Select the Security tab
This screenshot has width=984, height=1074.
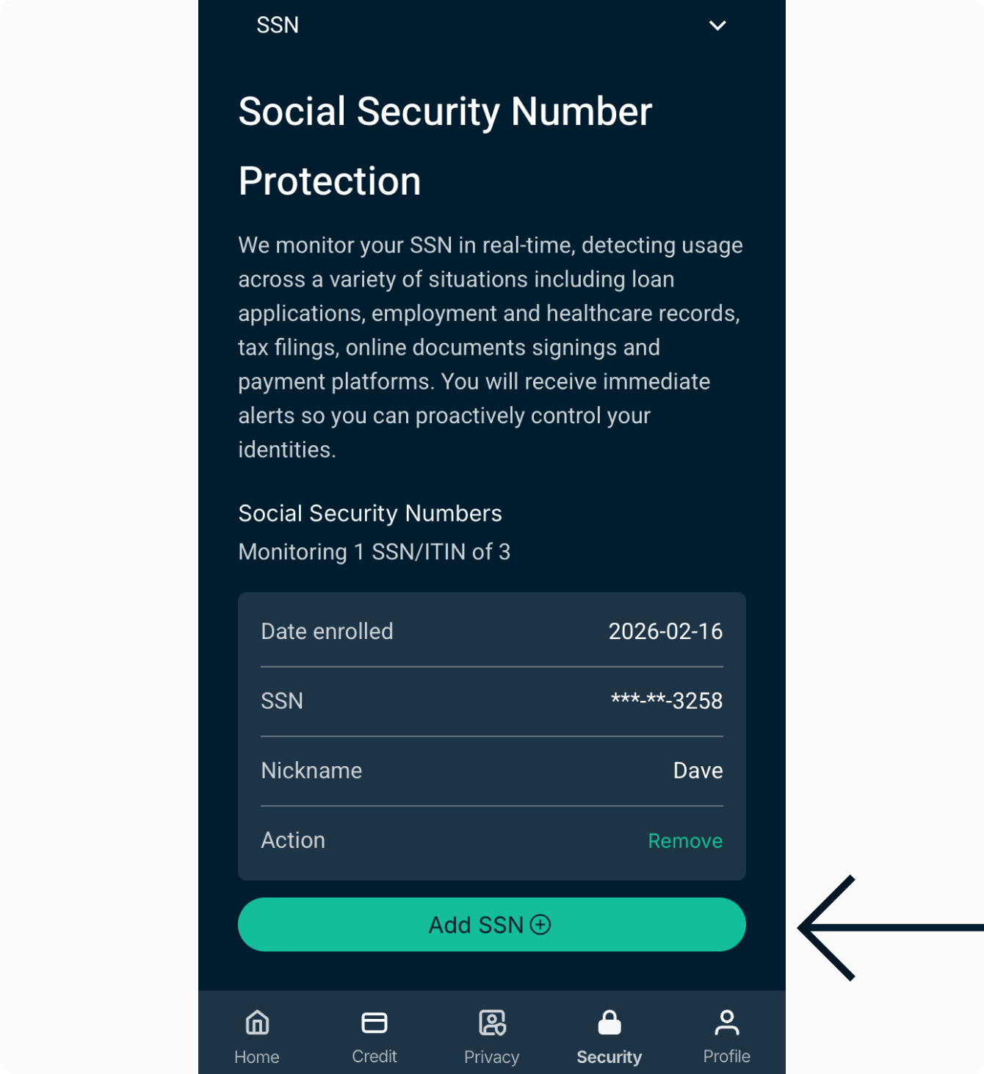point(609,1036)
